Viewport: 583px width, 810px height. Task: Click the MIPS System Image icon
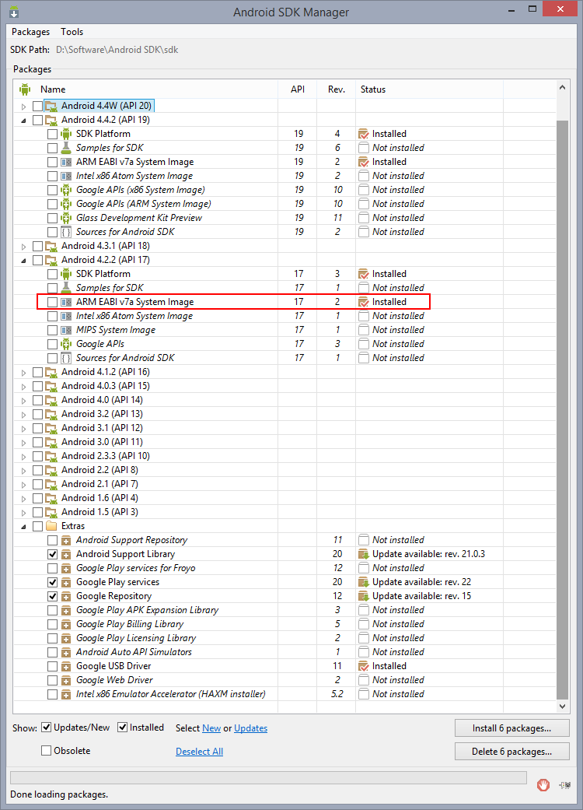(66, 330)
